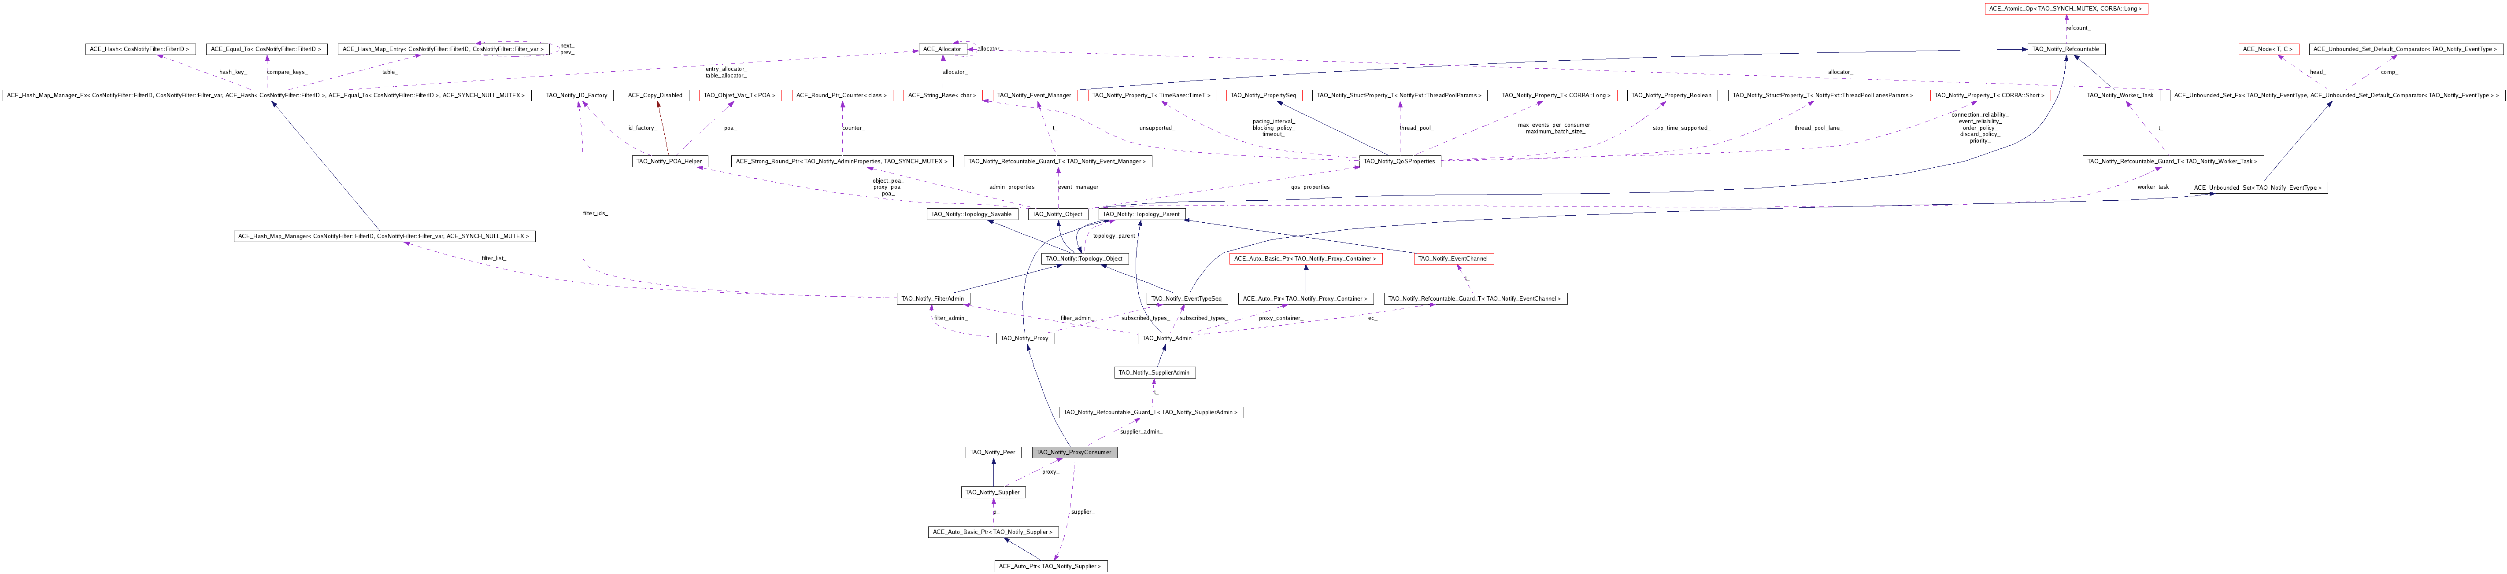Select ACE_Auto_Ptr< TAO_Notify_Proxy_Container > node

(x=1306, y=299)
